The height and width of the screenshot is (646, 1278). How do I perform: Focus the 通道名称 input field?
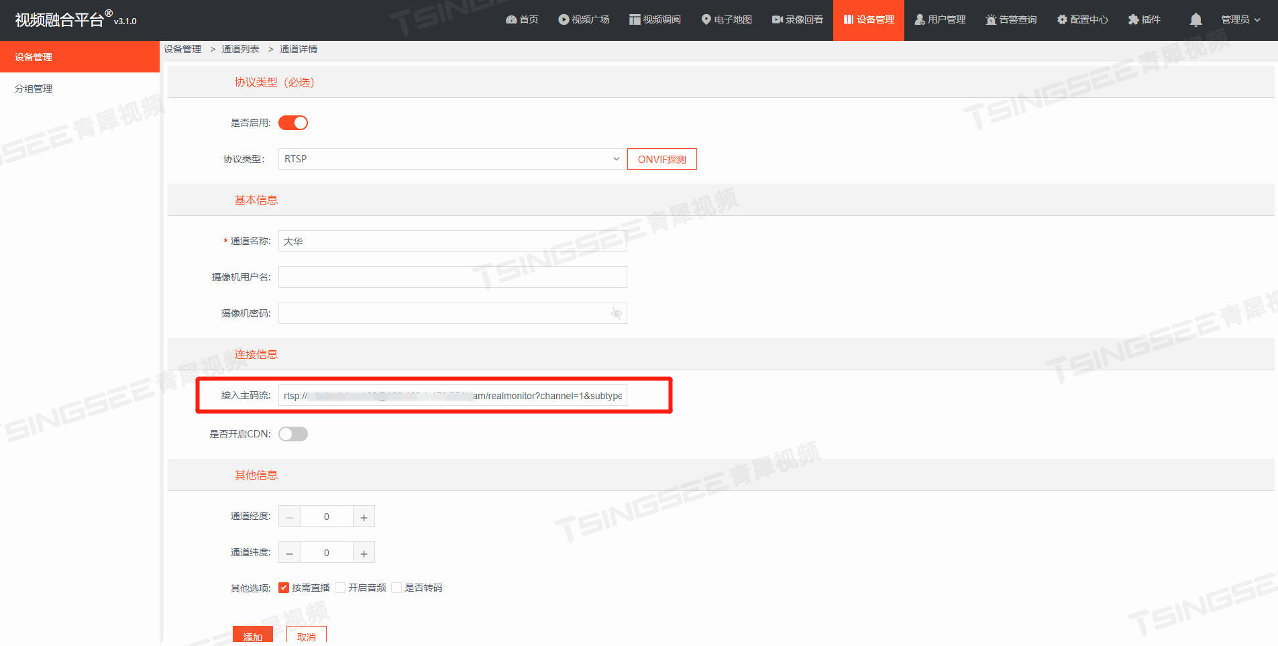[453, 241]
